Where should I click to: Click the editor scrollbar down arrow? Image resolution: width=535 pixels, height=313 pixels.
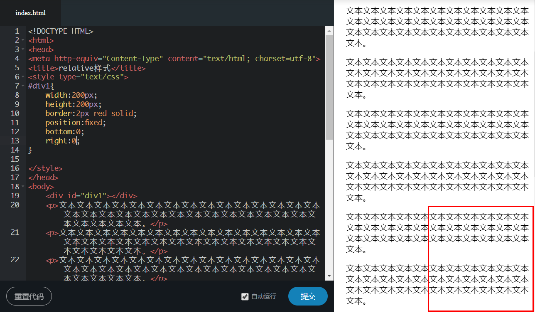(329, 276)
